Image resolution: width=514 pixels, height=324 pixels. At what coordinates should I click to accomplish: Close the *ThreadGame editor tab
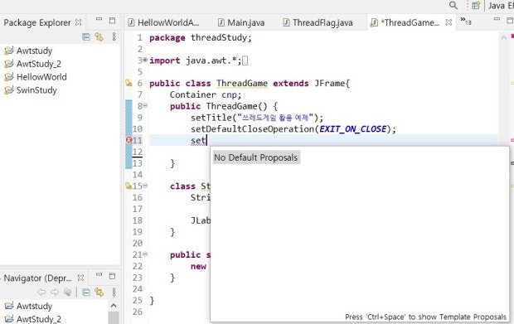pos(449,22)
